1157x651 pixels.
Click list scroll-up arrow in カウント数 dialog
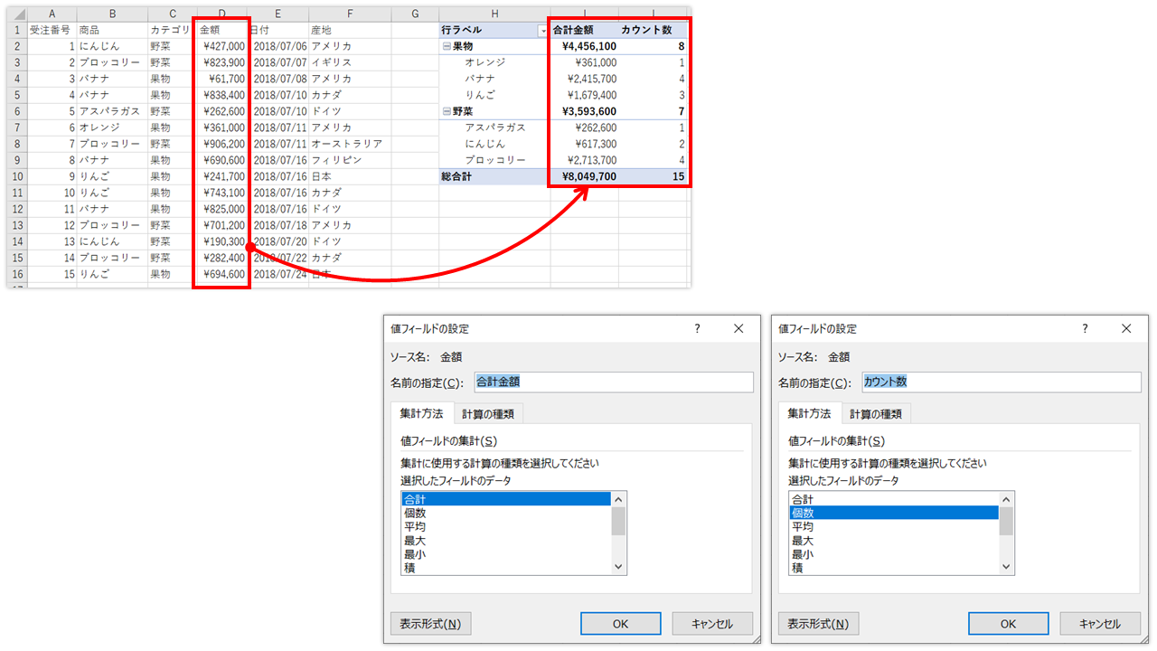(1007, 499)
